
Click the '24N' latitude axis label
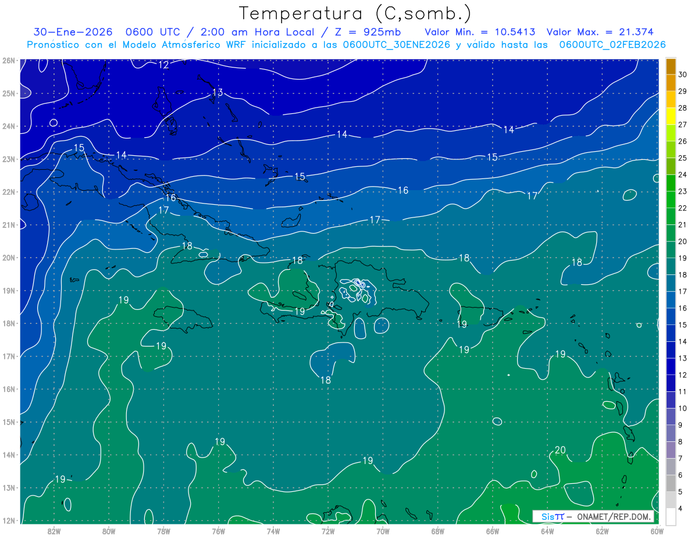pyautogui.click(x=8, y=126)
